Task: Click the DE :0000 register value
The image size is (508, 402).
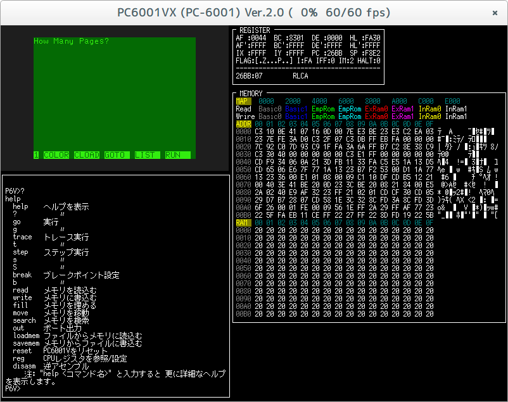Action: point(327,38)
